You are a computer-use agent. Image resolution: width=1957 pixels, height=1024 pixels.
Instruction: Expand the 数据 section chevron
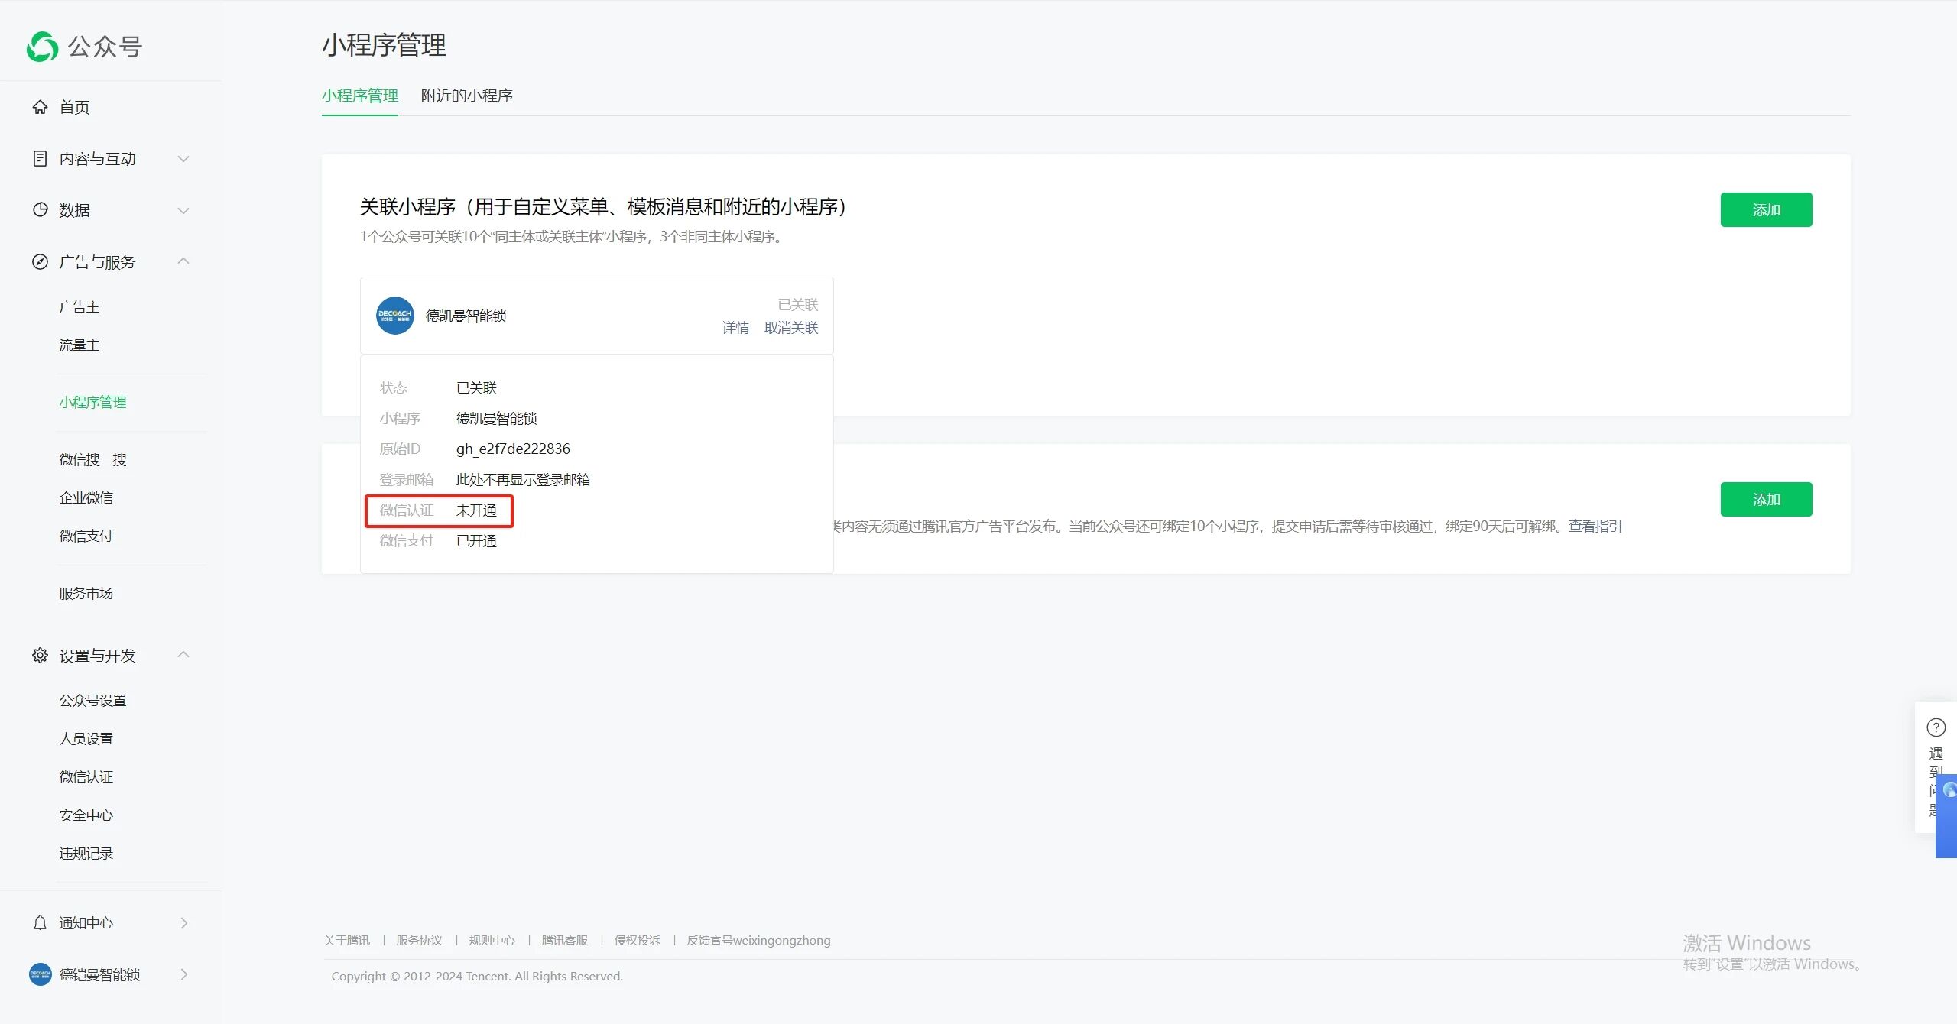point(183,210)
